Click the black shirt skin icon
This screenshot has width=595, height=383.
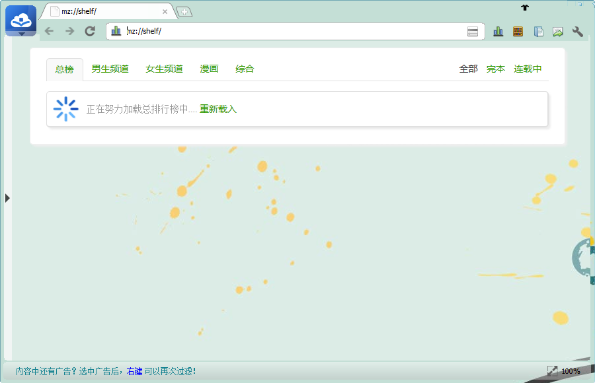pyautogui.click(x=525, y=7)
